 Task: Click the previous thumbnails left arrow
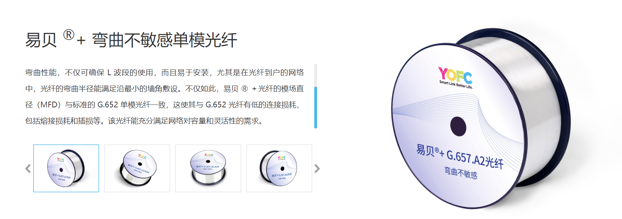click(28, 169)
